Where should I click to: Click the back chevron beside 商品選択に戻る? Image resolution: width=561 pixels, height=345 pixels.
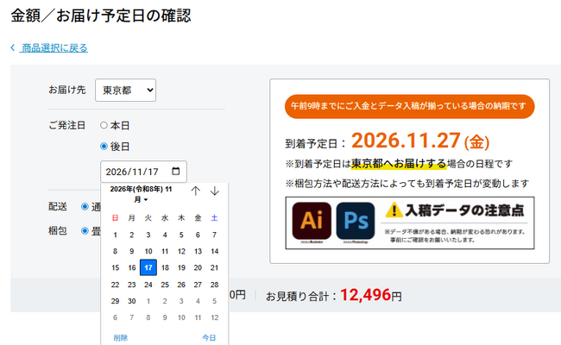[13, 47]
